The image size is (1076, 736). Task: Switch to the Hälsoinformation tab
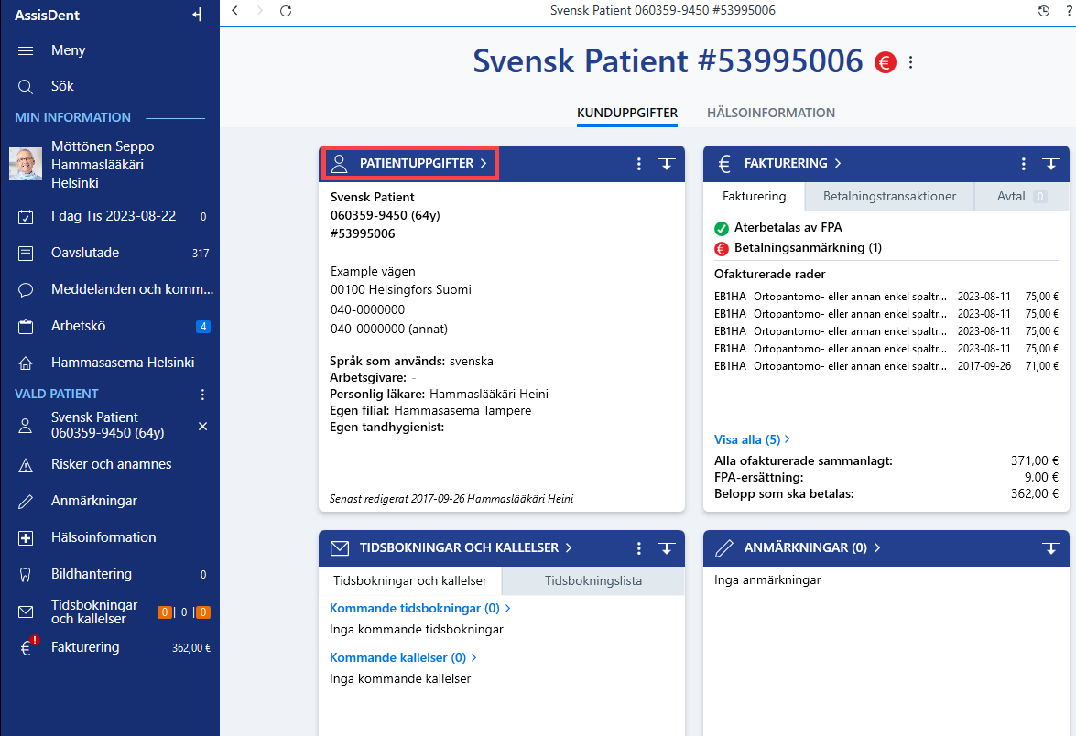771,114
